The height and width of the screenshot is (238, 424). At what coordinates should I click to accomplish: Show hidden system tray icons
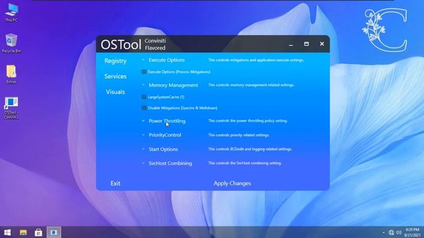click(384, 232)
